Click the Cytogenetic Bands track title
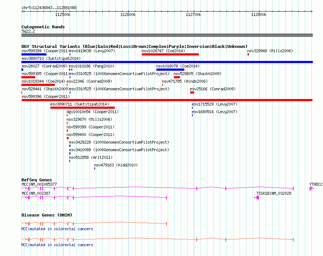Image resolution: width=323 pixels, height=256 pixels. pyautogui.click(x=43, y=27)
